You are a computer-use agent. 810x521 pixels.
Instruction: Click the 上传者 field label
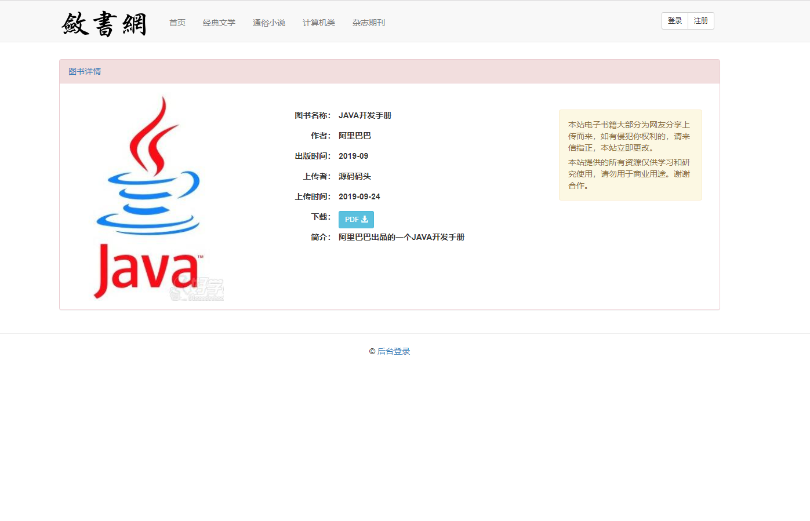317,176
